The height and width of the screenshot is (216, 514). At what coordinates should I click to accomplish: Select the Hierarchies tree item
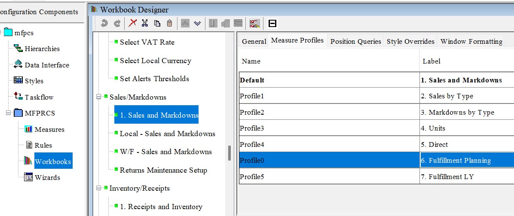[x=42, y=49]
